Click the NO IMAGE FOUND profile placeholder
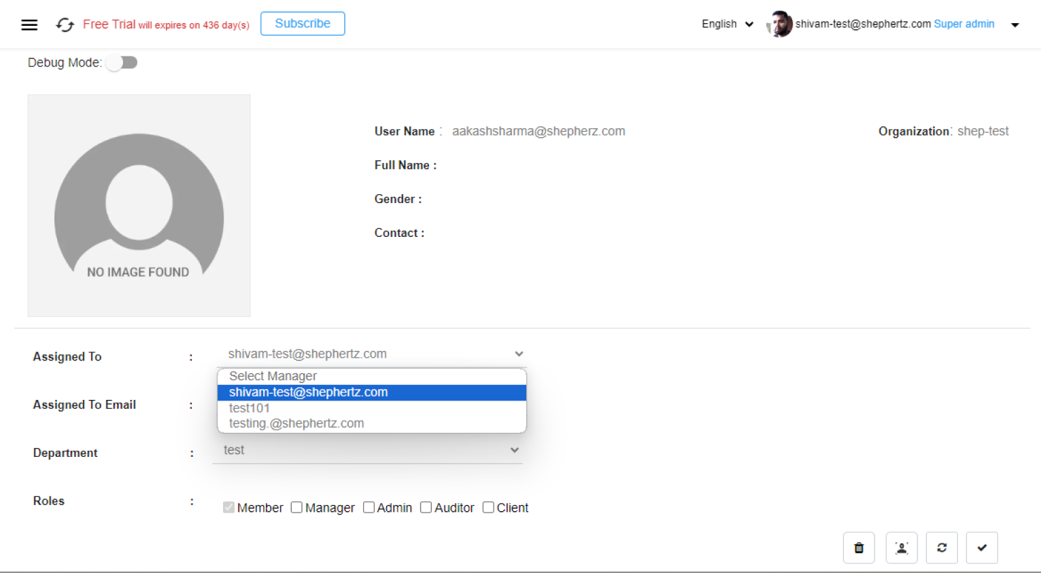This screenshot has height=573, width=1041. pos(139,206)
